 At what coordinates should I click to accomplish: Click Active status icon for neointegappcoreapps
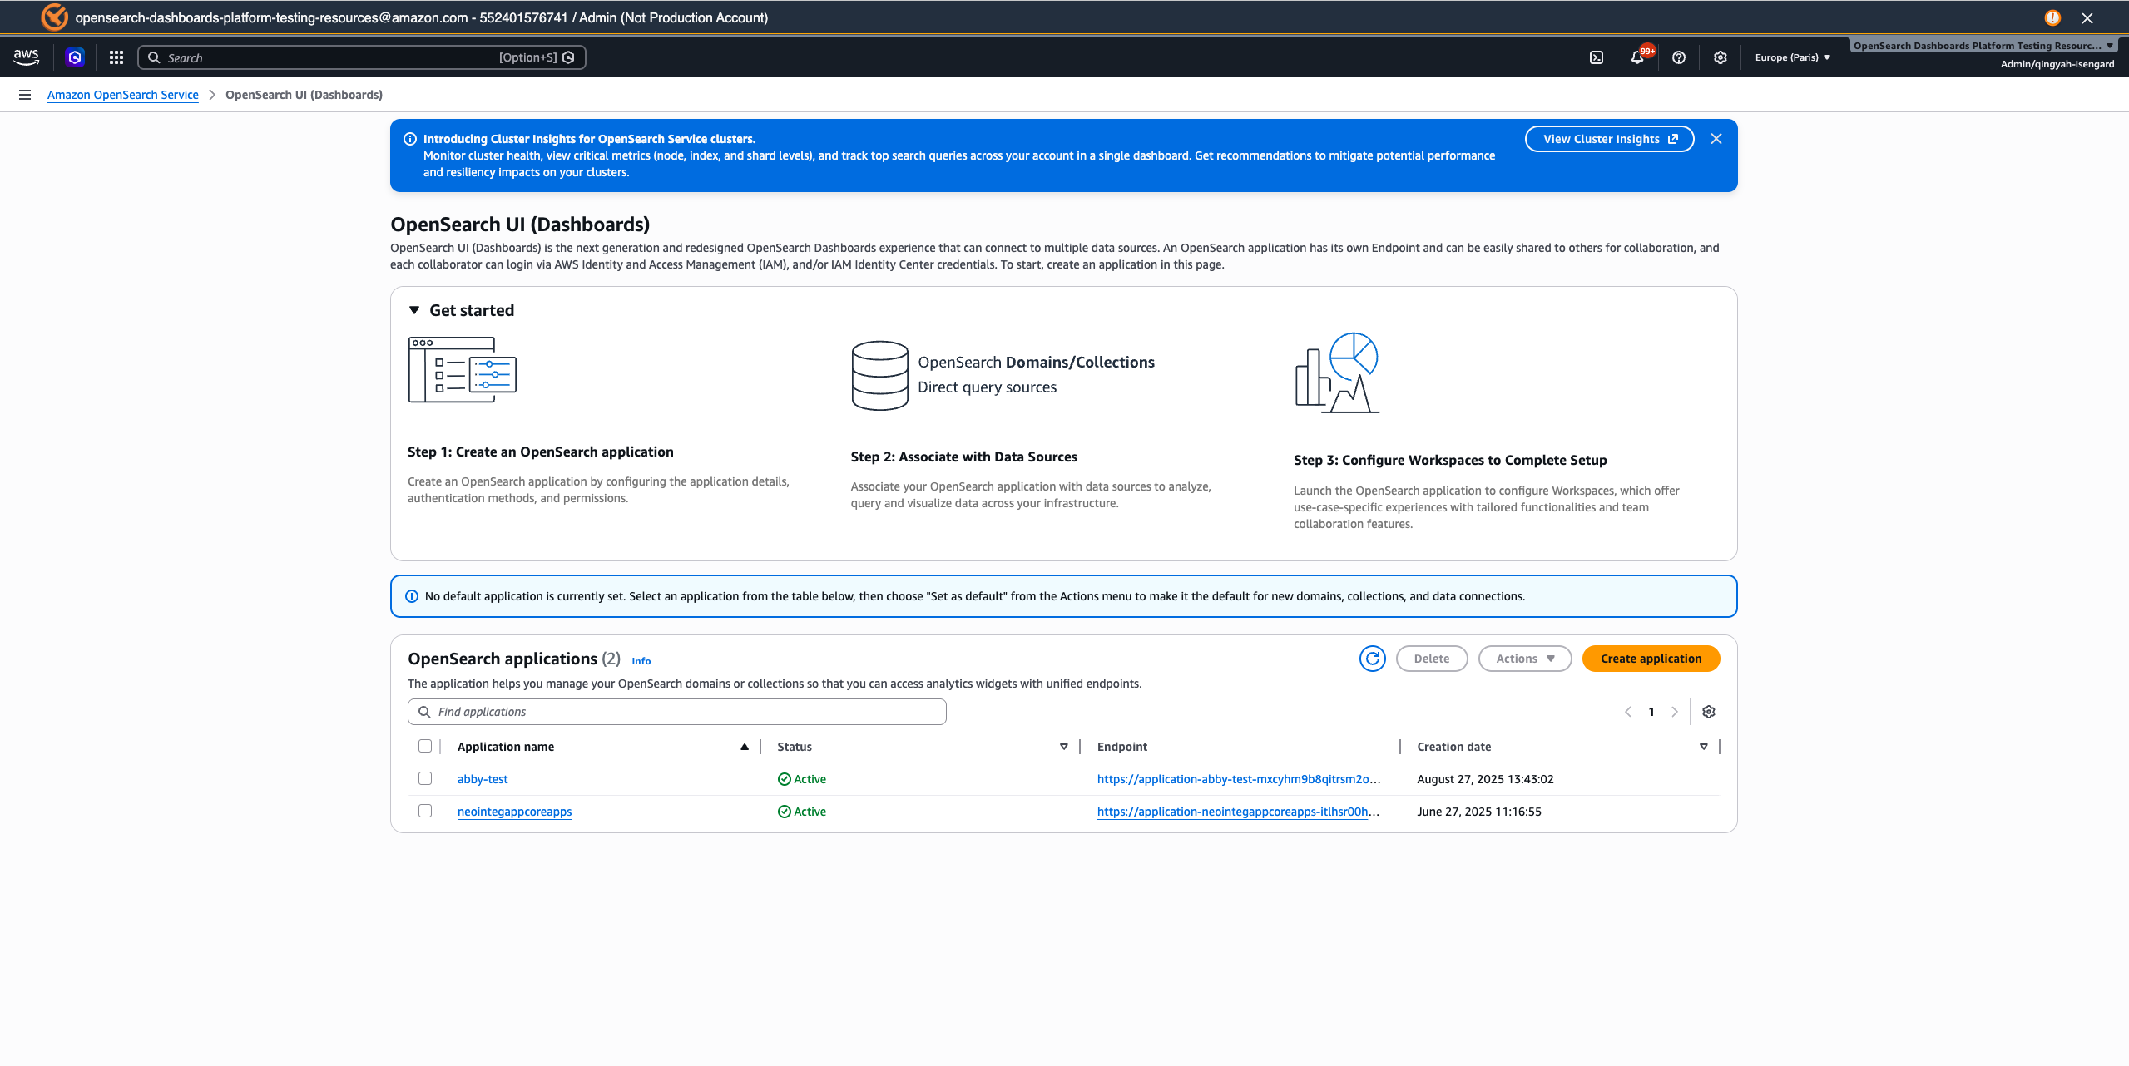click(785, 812)
